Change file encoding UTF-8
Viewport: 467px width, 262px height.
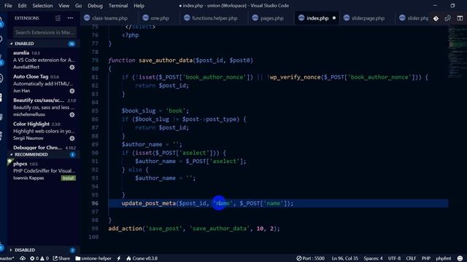(394, 258)
